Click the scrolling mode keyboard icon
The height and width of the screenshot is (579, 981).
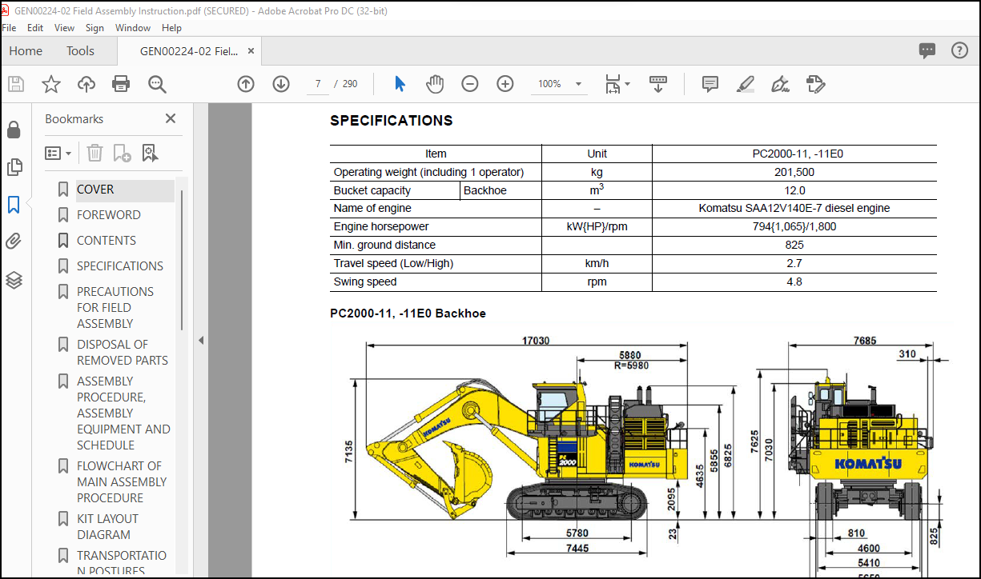point(658,84)
